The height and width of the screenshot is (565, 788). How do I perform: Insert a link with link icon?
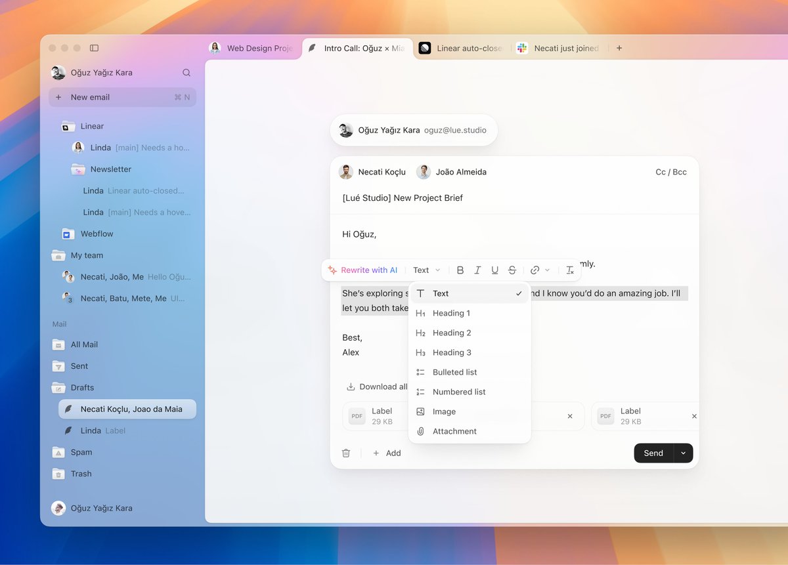click(x=535, y=270)
